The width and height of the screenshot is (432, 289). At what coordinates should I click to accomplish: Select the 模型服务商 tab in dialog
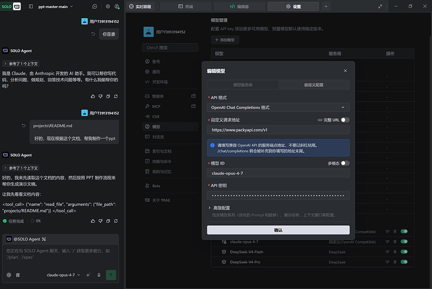click(243, 85)
